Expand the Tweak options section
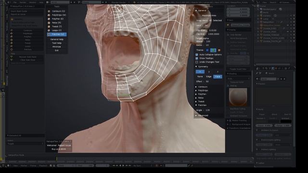Image resolution: width=308 pixels, height=173 pixels. click(196, 101)
